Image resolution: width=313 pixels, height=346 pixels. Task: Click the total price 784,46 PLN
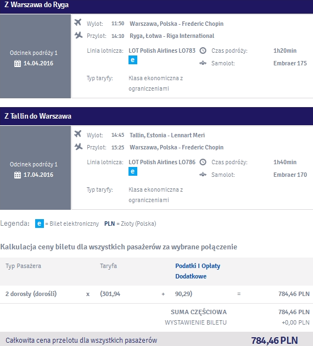coord(275,340)
